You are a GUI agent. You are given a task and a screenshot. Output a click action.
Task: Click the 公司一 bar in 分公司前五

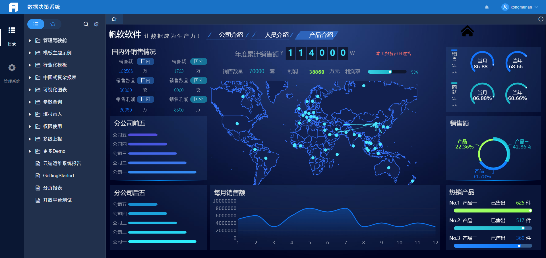[x=162, y=172]
